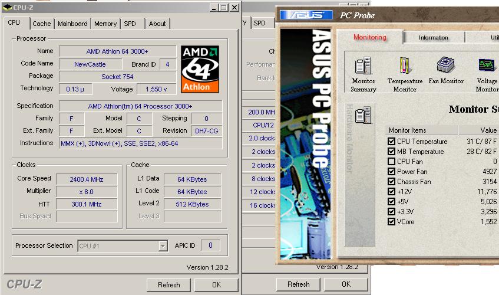Click the L1 Data 64 KBytes field

click(x=192, y=179)
